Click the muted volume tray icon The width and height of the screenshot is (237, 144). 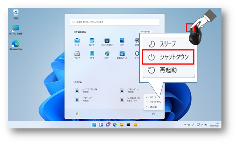[x=202, y=125]
